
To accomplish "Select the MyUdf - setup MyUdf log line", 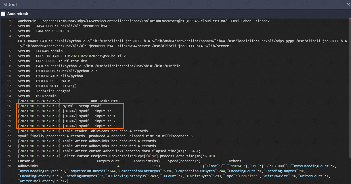I will (x=60, y=106).
